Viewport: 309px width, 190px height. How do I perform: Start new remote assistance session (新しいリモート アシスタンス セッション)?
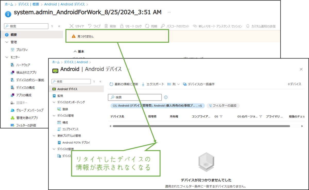[218, 26]
